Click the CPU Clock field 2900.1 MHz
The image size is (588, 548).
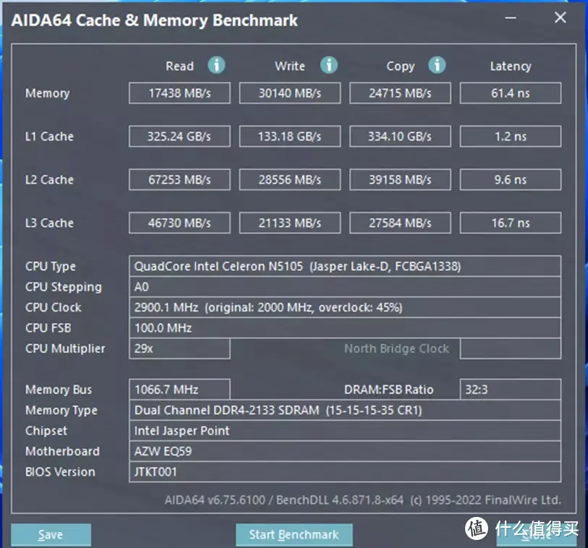[x=345, y=307]
